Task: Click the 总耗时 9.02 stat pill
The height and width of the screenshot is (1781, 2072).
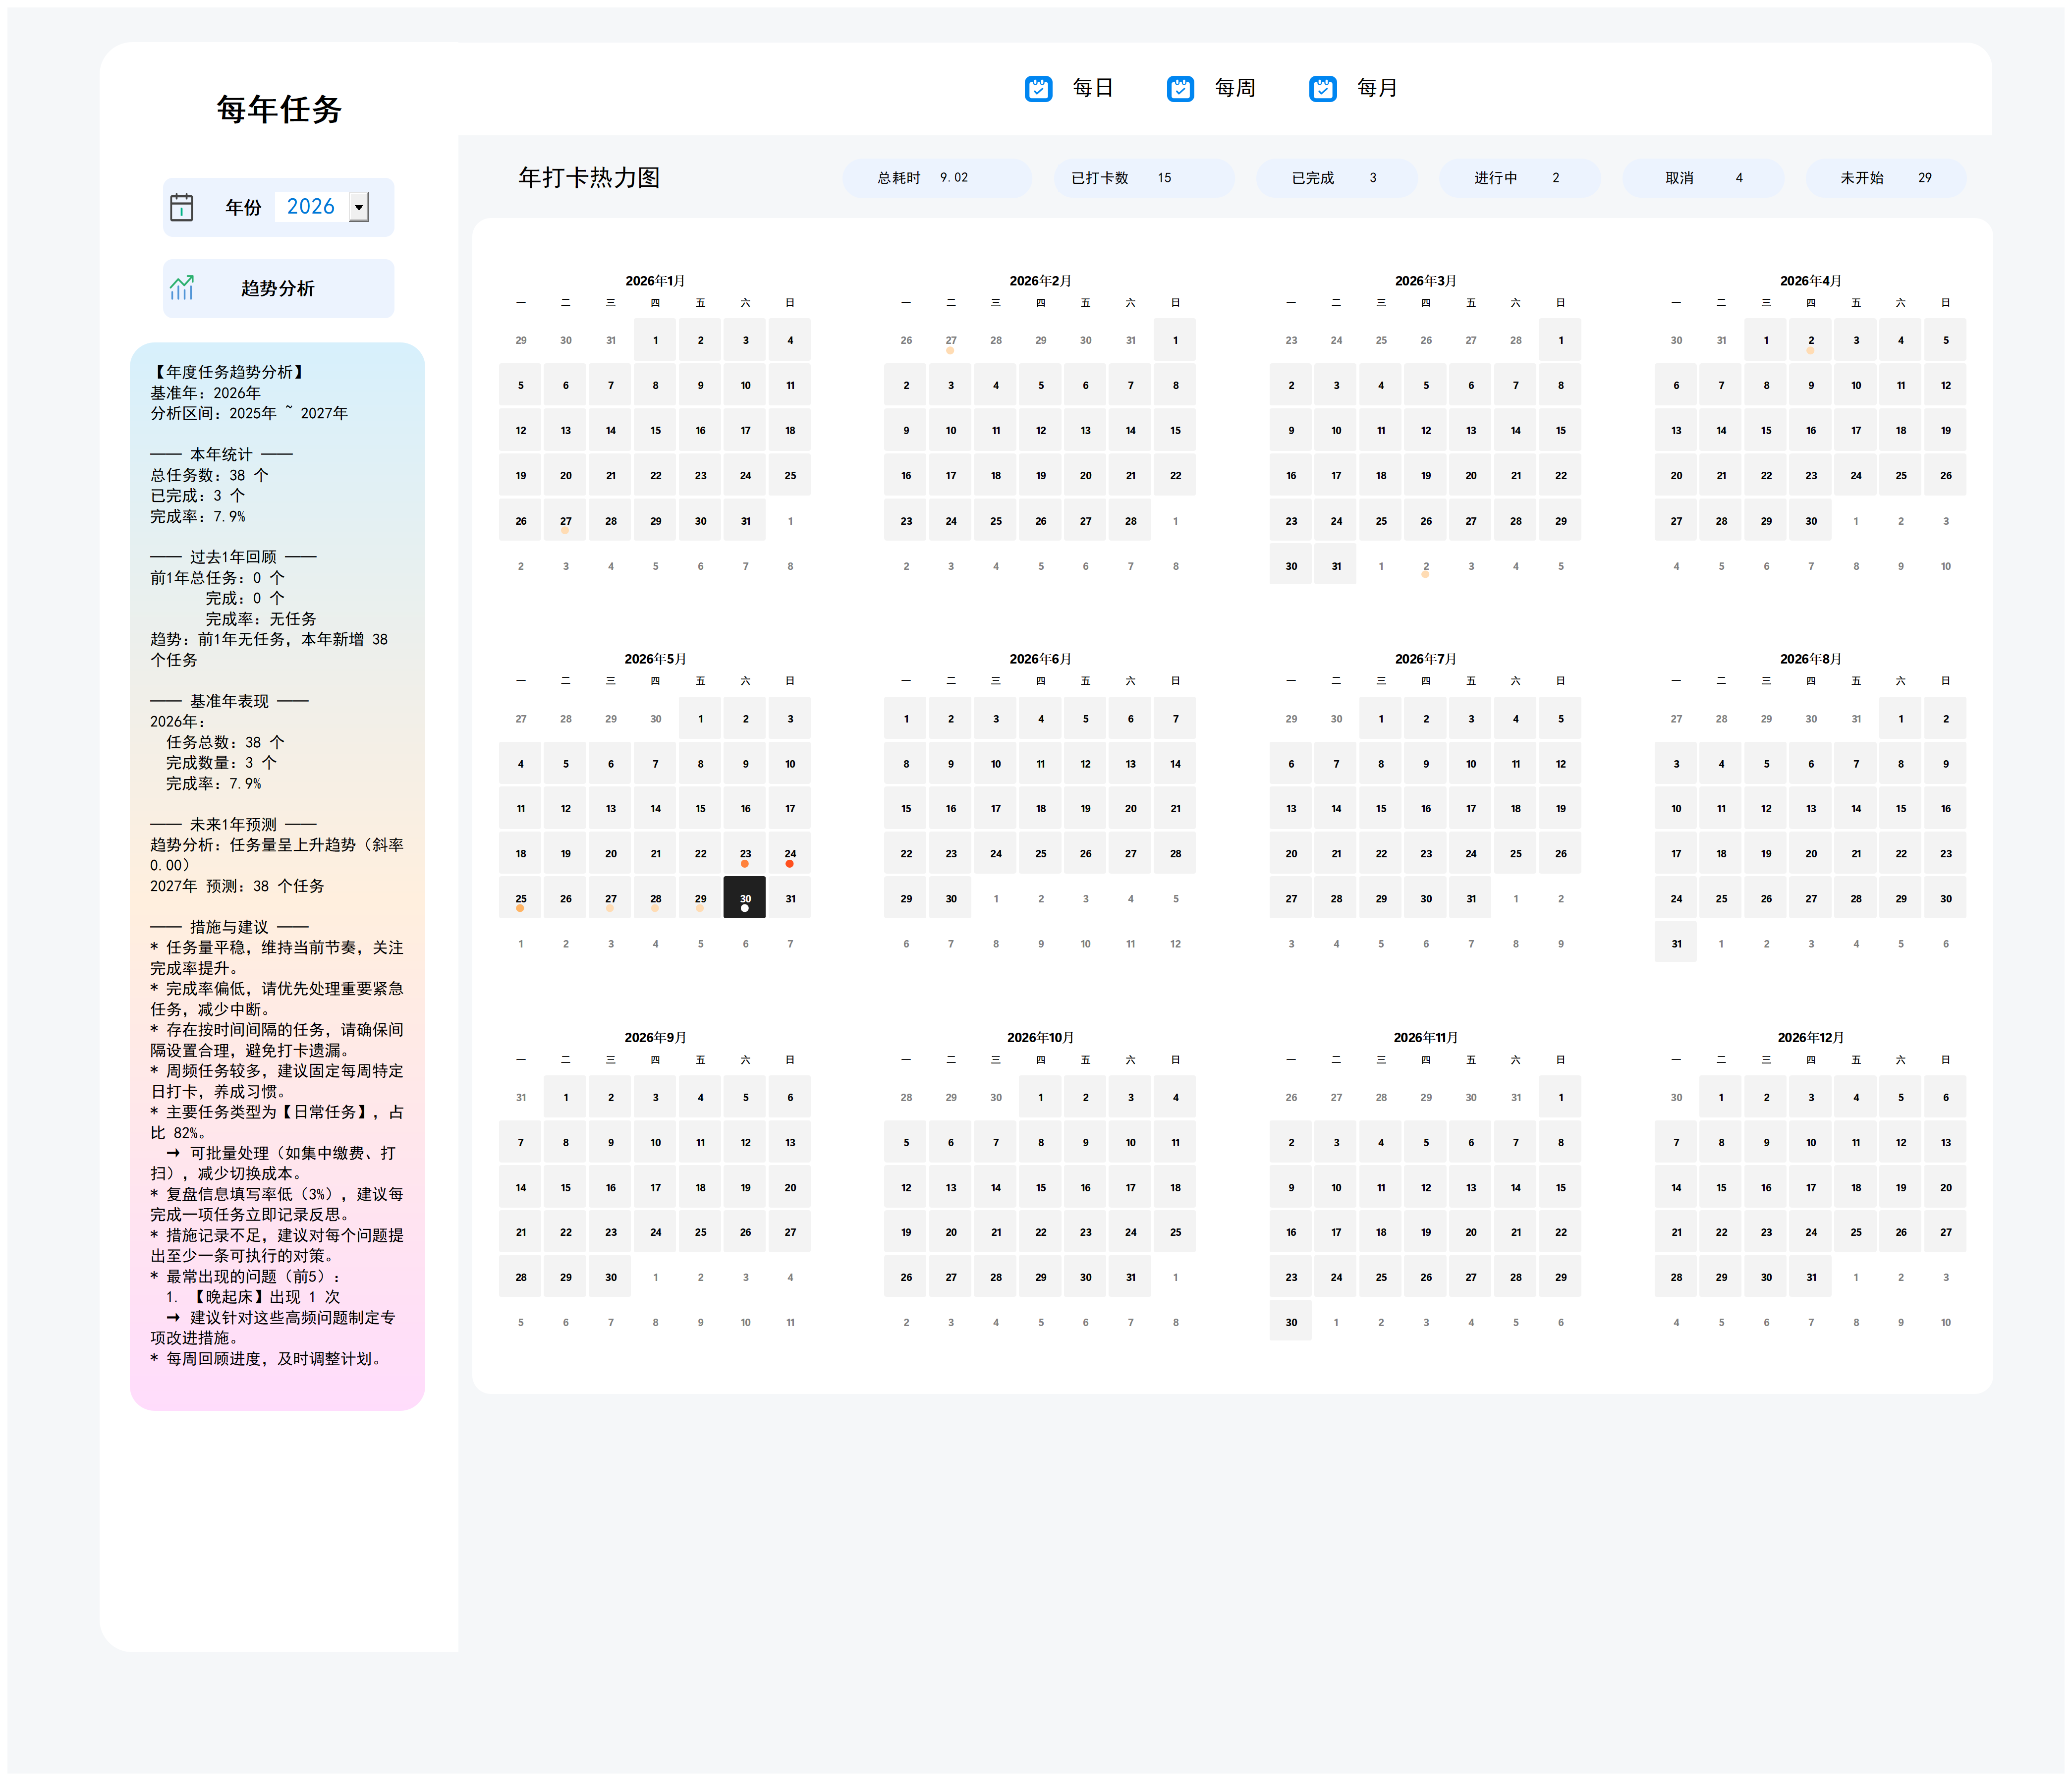Action: [x=937, y=178]
